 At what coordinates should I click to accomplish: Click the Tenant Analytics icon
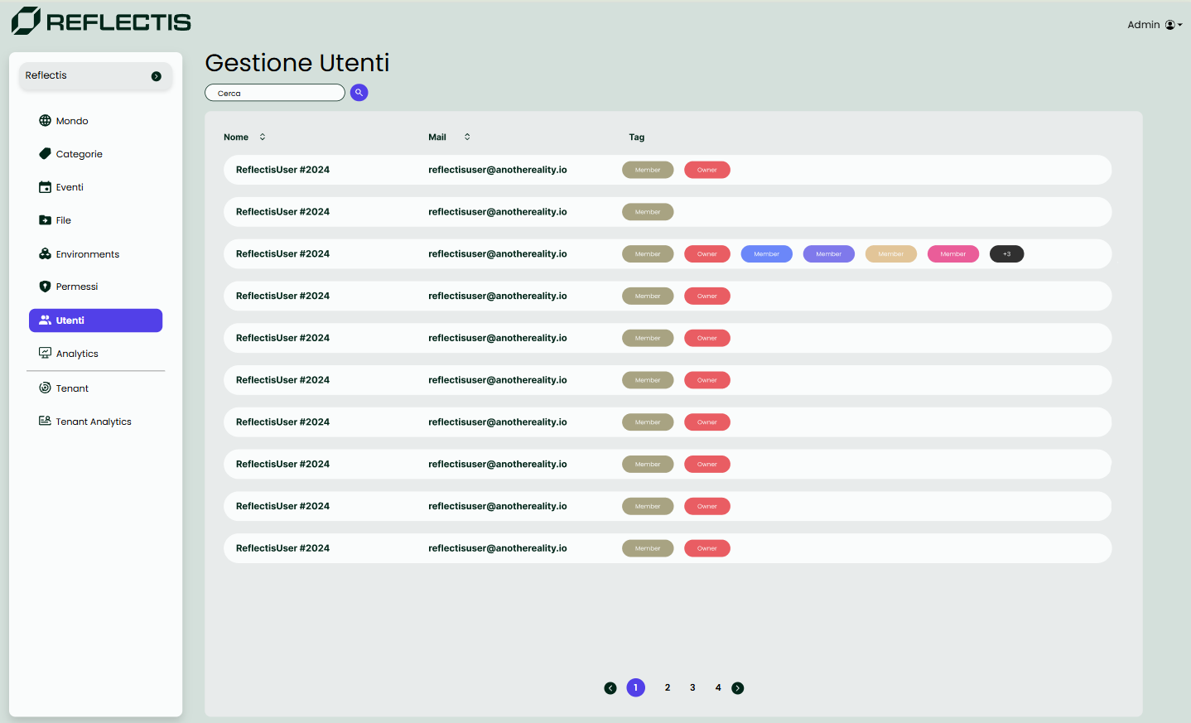(46, 422)
